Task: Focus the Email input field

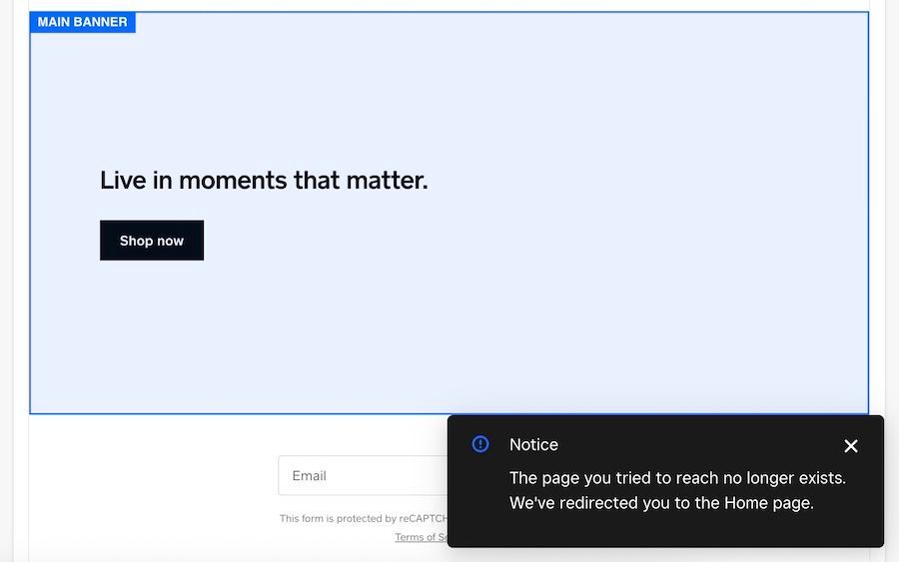Action: coord(363,475)
